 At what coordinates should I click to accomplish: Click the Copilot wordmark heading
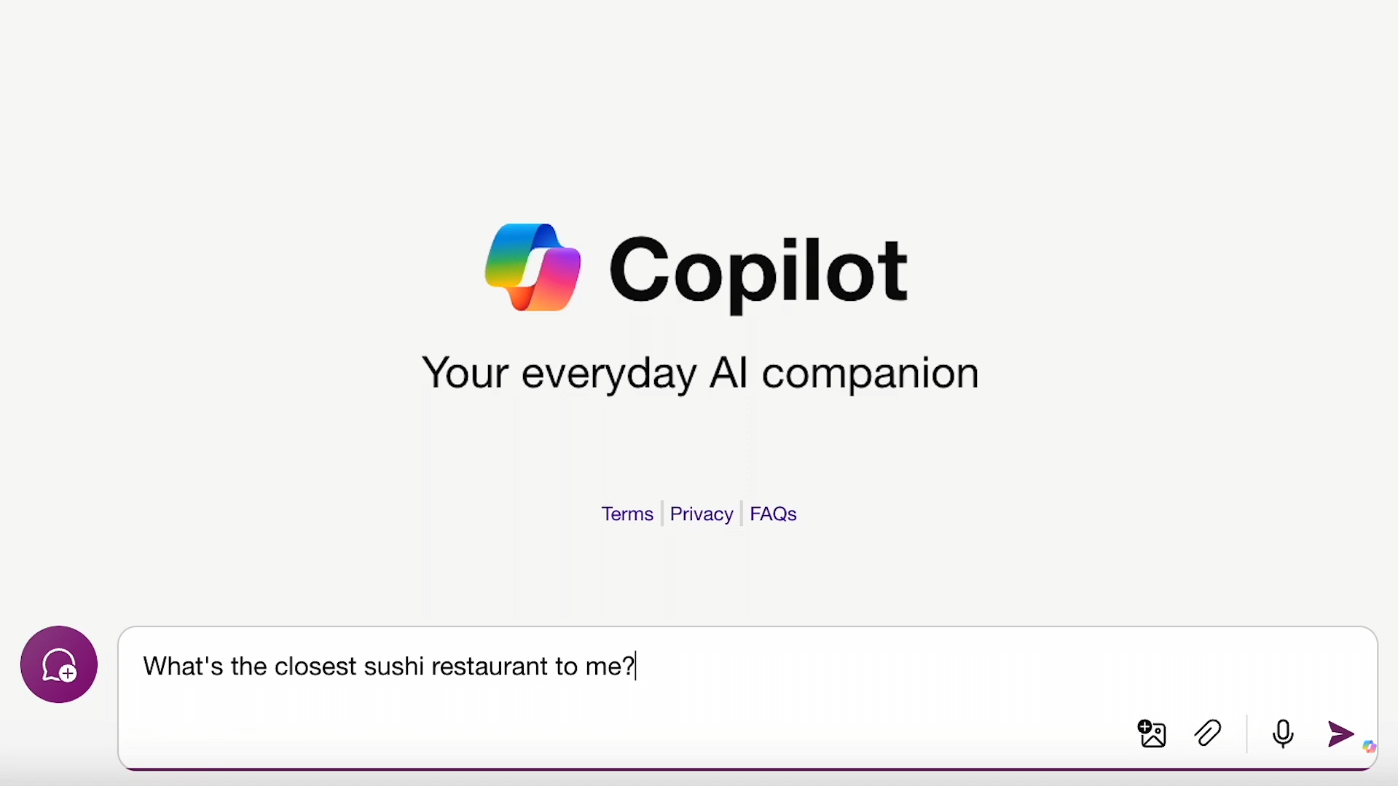pos(758,271)
